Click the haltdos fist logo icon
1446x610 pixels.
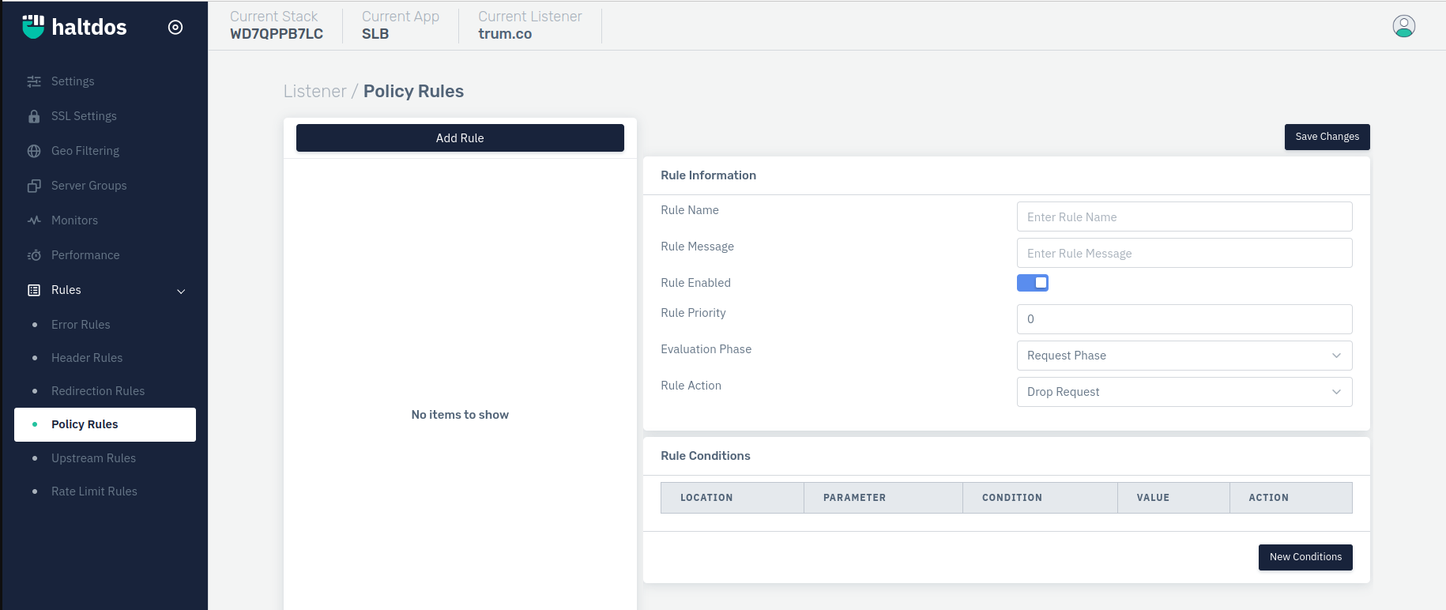(33, 27)
